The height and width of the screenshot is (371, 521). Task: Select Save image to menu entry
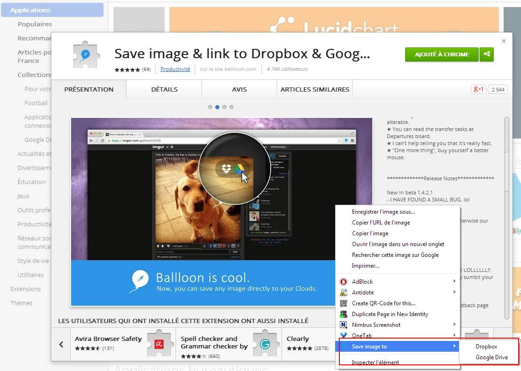pos(398,347)
